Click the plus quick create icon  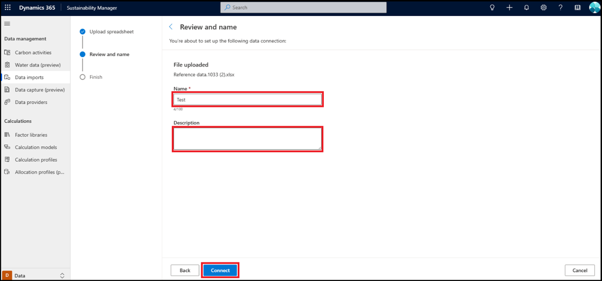(509, 7)
